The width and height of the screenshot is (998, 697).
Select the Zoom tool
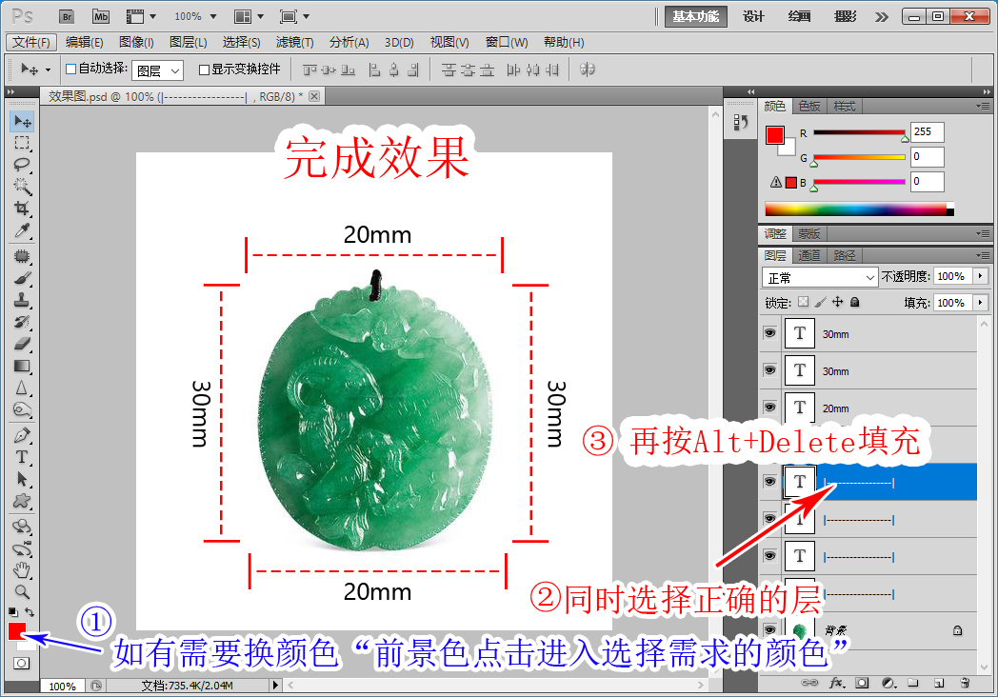(x=21, y=591)
